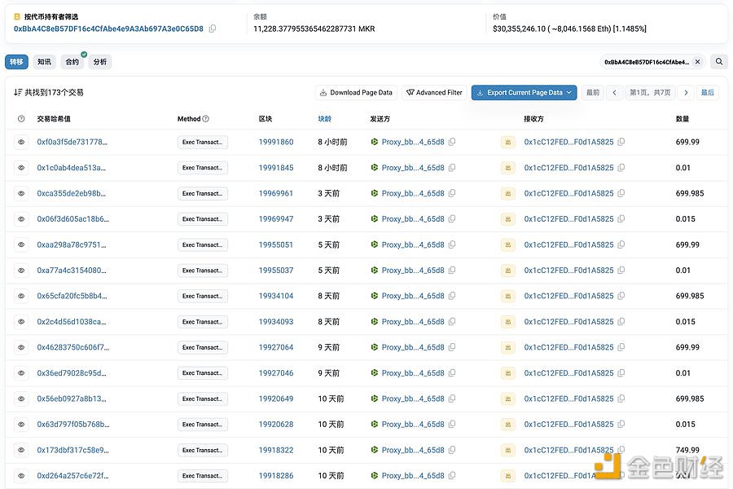
Task: Toggle preview eye for transaction 0xaa298a78c9751
Action: pos(21,244)
